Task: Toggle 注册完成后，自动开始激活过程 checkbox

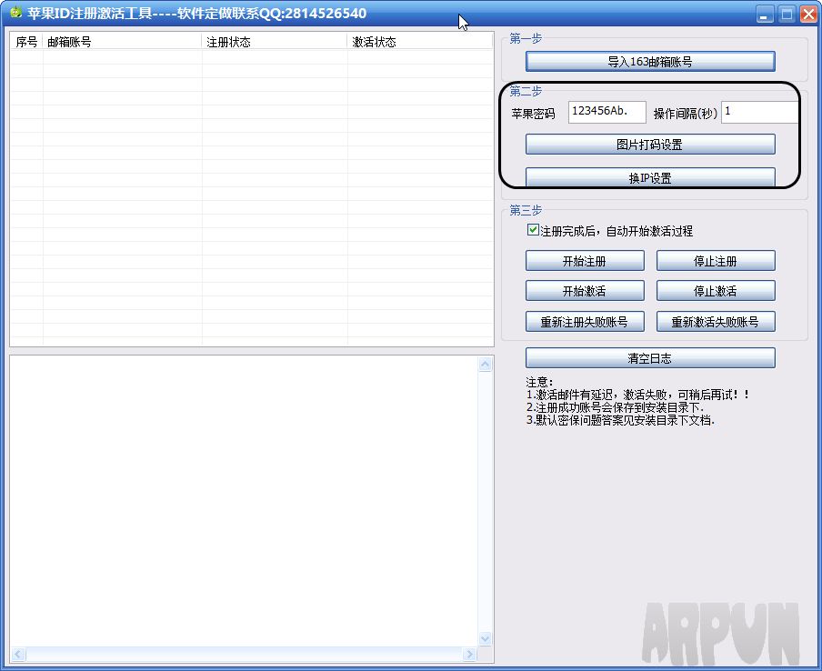Action: tap(534, 231)
